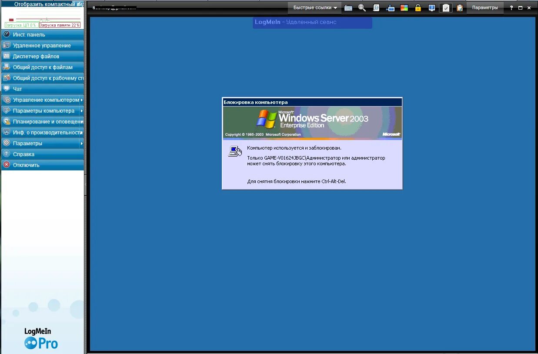Click the Параметры button in the top toolbar
Screen dimensions: 538x354
pyautogui.click(x=485, y=8)
